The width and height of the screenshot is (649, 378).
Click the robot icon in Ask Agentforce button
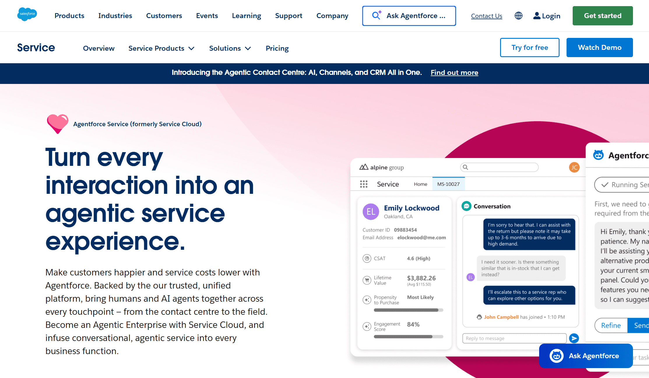coord(557,356)
